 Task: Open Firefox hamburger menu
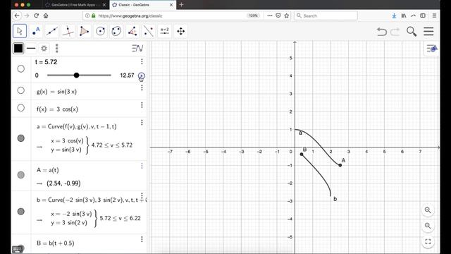(434, 16)
